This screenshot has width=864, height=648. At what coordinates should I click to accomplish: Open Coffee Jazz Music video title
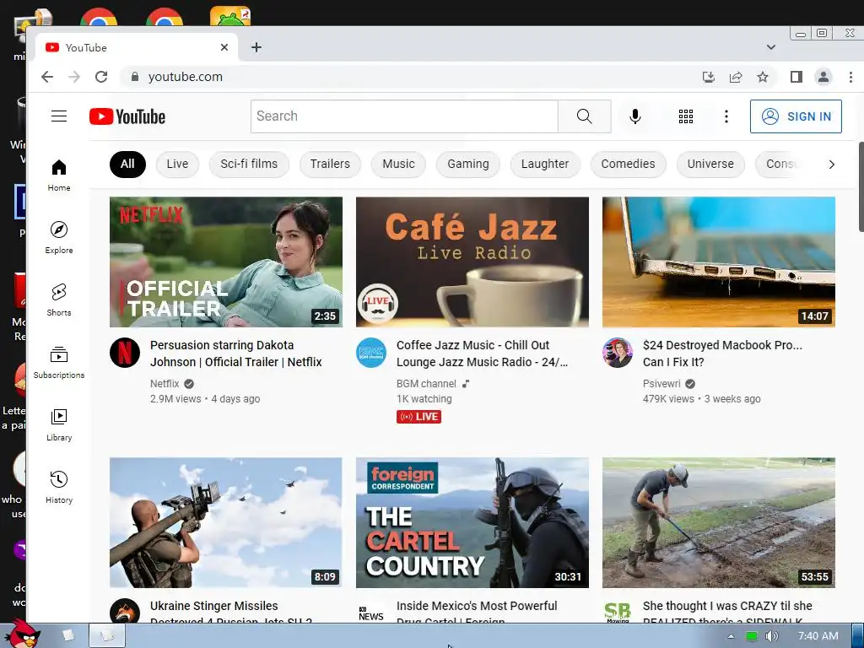[x=482, y=354]
